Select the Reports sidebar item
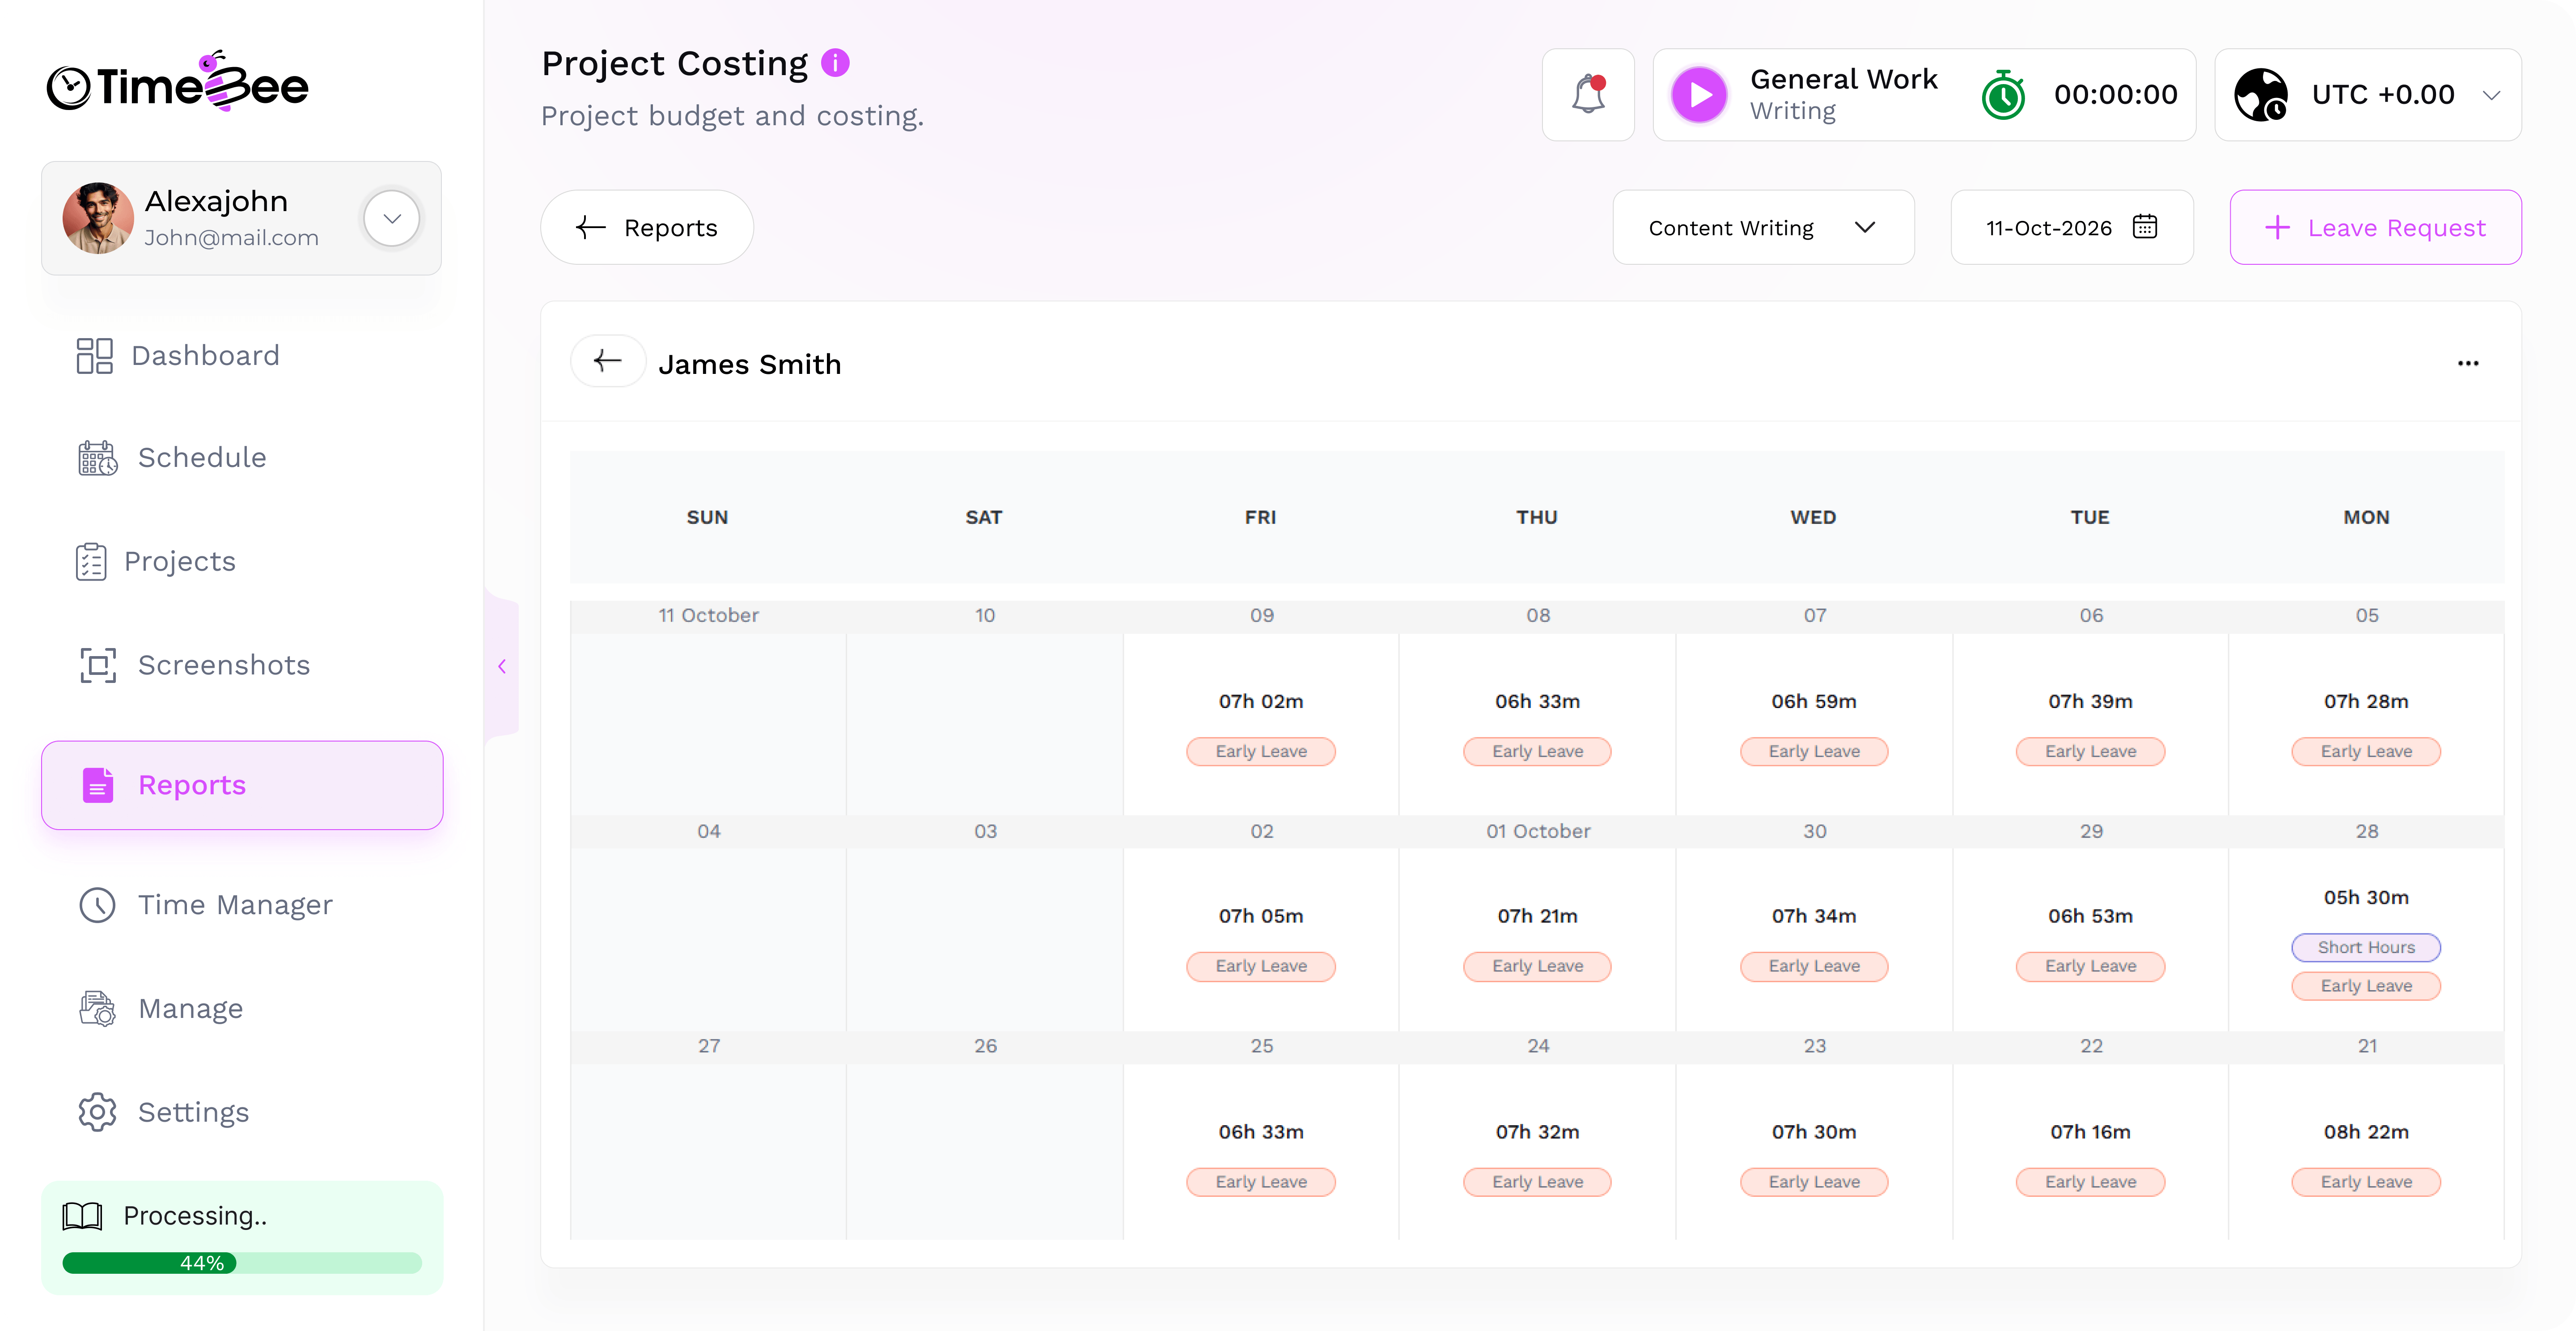 pos(241,785)
